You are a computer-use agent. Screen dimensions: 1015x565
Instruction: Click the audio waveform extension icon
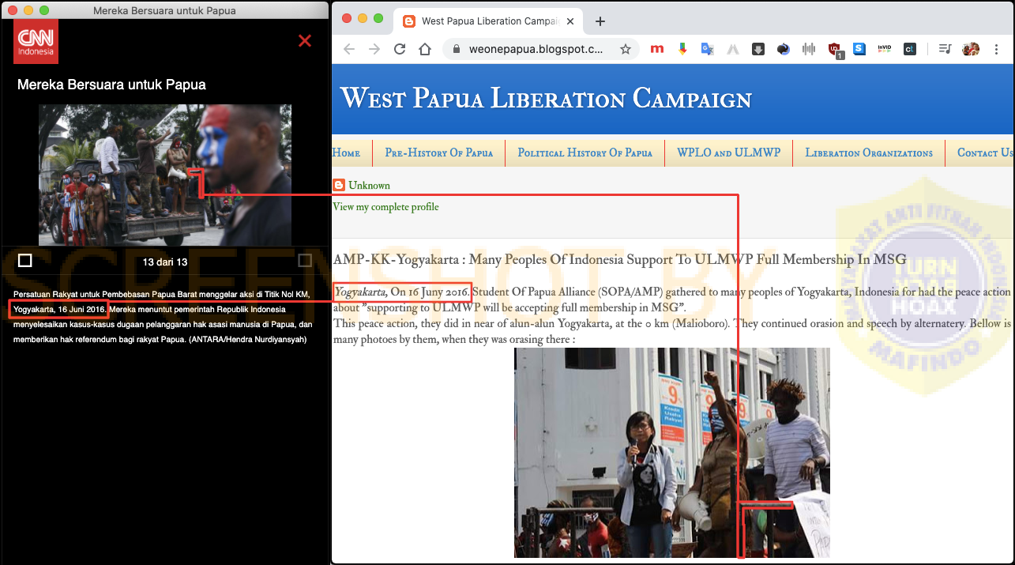808,49
